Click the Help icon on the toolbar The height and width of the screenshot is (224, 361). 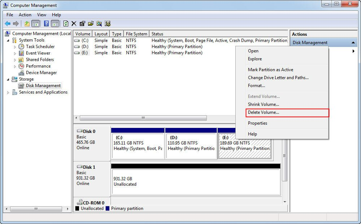pos(46,23)
